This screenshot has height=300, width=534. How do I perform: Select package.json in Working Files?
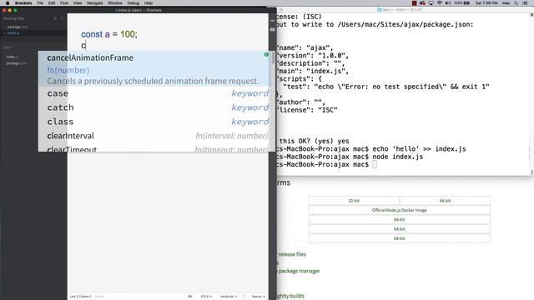(18, 27)
